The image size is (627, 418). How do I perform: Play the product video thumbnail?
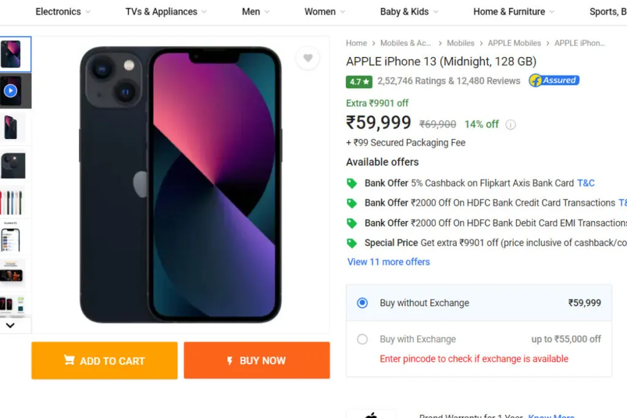coord(11,91)
